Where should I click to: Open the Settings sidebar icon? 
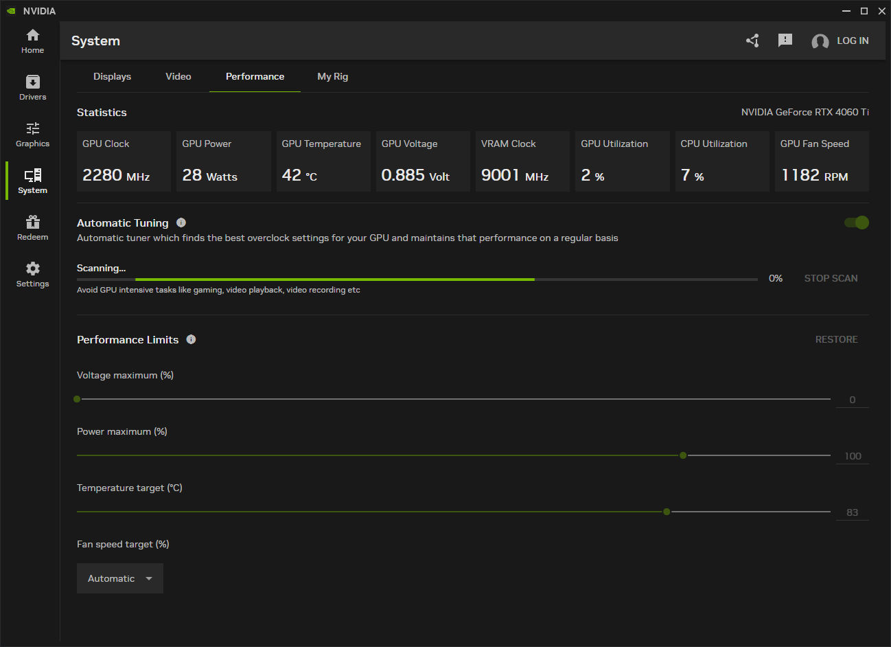32,273
